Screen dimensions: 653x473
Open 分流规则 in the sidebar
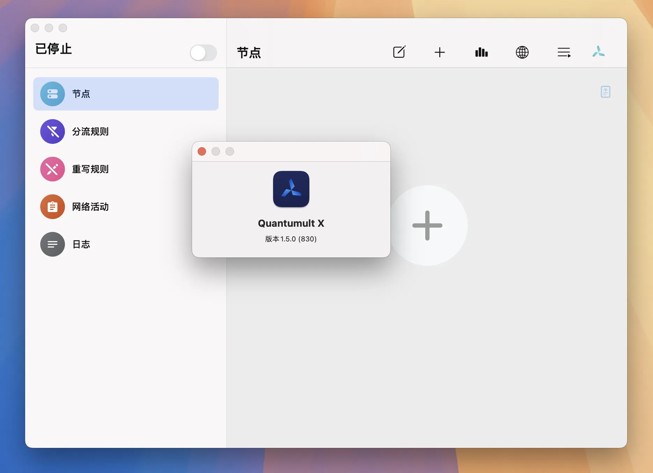pyautogui.click(x=126, y=132)
